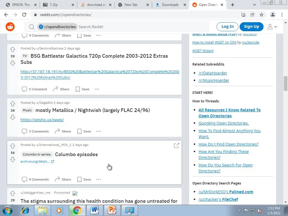
Task: Downvote the Metallica / Nightwish post
Action: pyautogui.click(x=12, y=117)
